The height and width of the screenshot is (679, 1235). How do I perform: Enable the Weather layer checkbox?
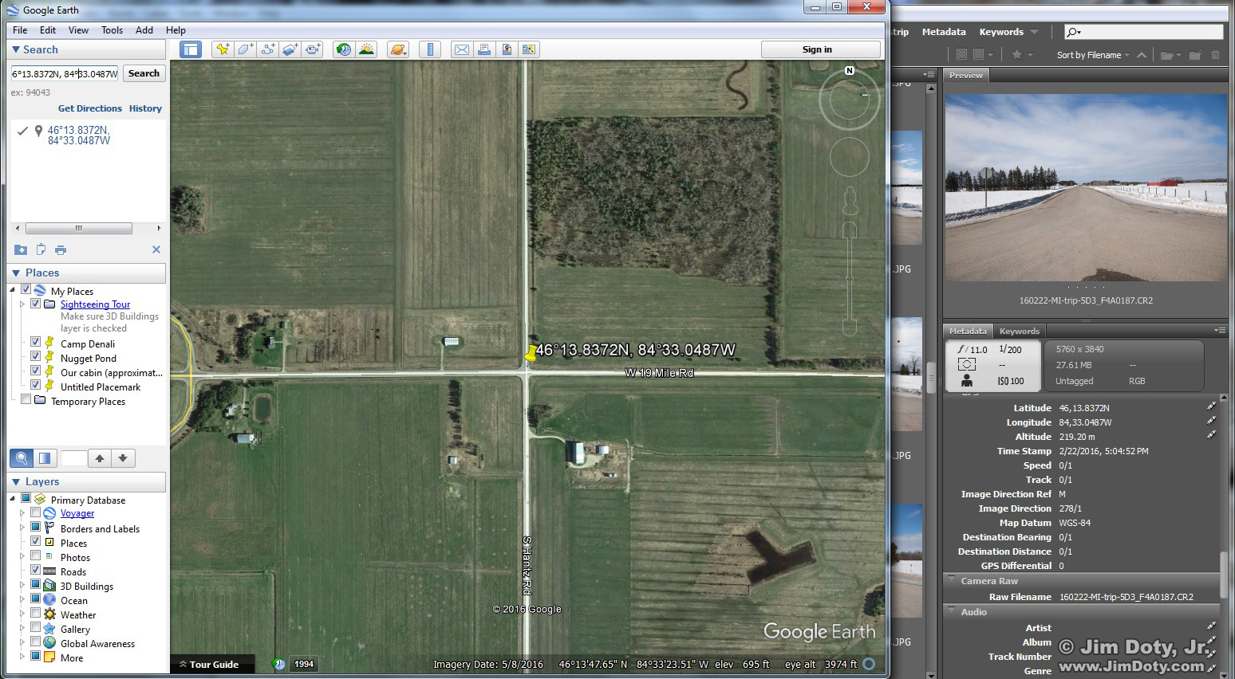[x=35, y=613]
